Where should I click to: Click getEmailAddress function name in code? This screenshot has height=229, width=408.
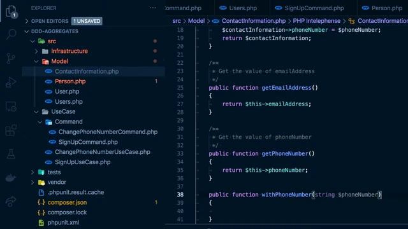click(x=286, y=88)
